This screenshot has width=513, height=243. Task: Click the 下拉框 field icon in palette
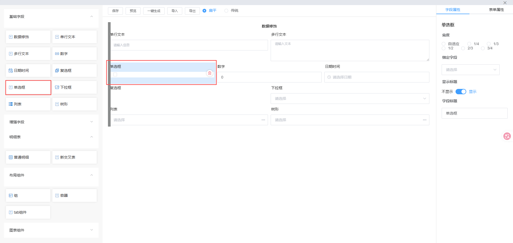click(x=57, y=87)
